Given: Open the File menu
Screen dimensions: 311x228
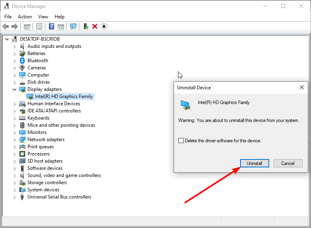Looking at the screenshot, I should pos(8,17).
